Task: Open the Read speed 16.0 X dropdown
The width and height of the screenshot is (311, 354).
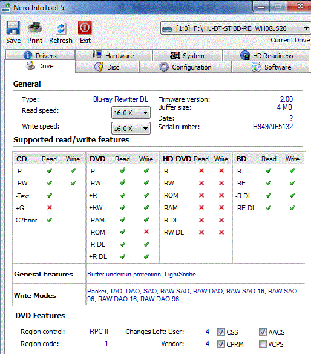Action: click(131, 113)
